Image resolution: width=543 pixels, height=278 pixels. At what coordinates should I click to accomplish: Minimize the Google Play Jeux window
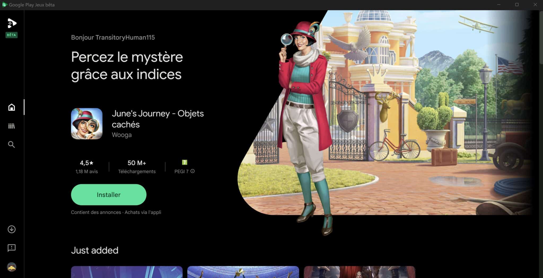[499, 5]
